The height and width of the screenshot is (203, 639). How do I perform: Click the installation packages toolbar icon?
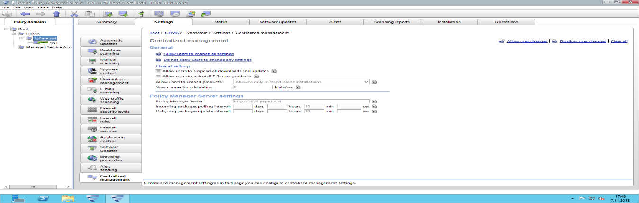pyautogui.click(x=190, y=14)
